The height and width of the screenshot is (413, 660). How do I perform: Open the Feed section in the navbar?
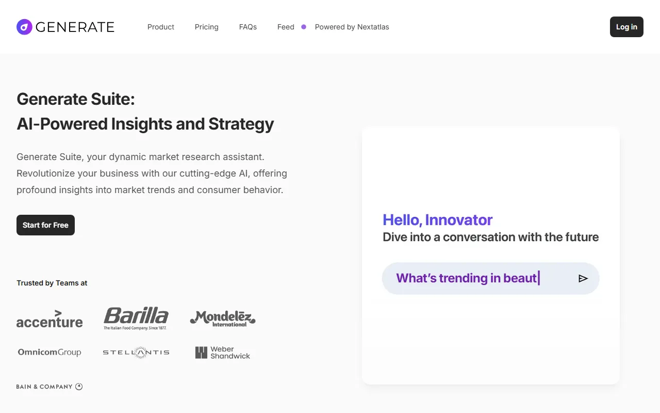point(286,27)
